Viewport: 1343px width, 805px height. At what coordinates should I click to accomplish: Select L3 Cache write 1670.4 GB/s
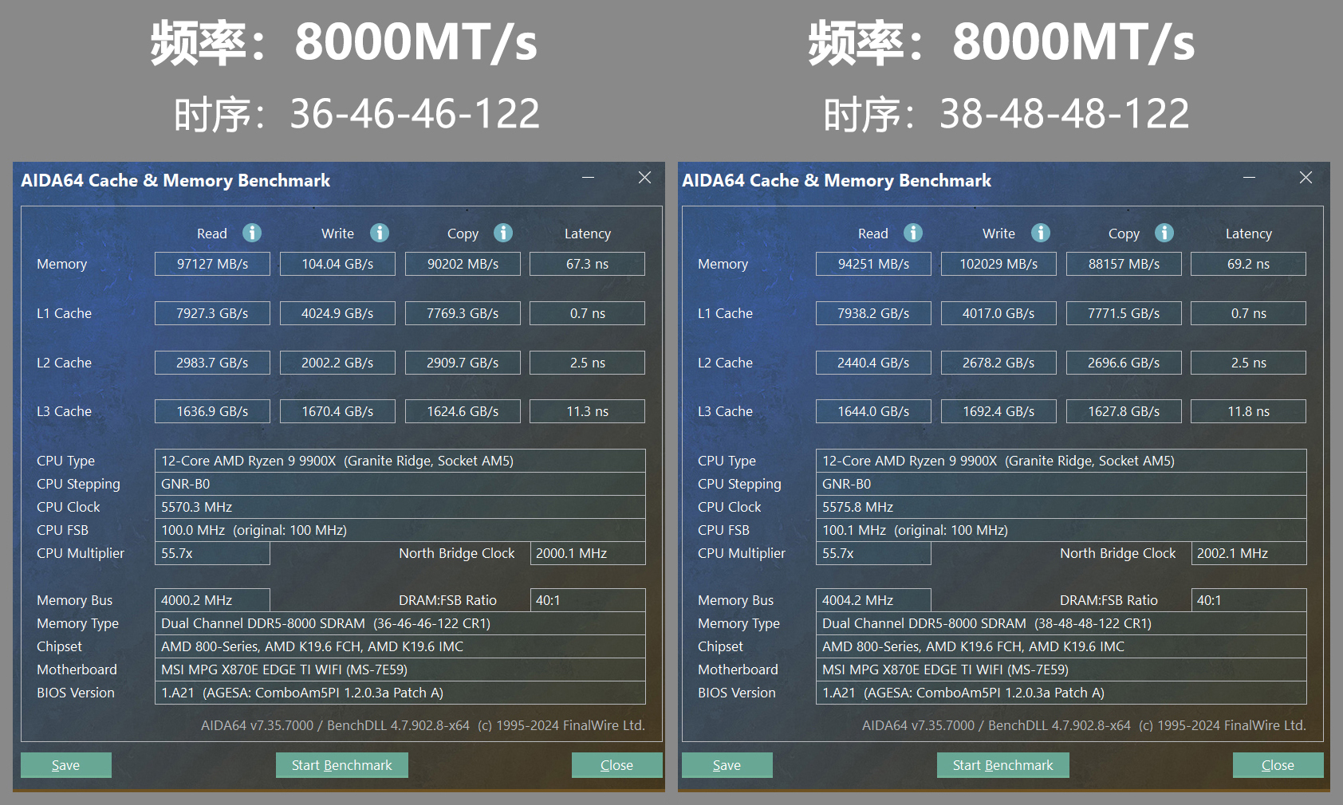click(x=337, y=411)
